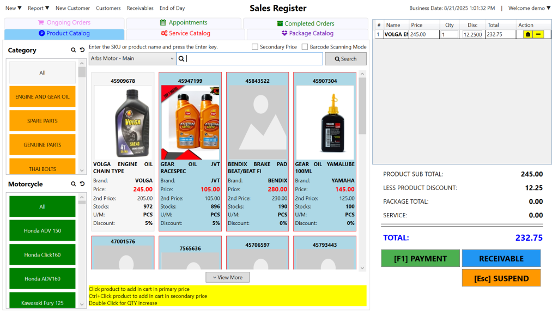Open the End of Day menu item
Screen dimensions: 558x311
tap(172, 8)
